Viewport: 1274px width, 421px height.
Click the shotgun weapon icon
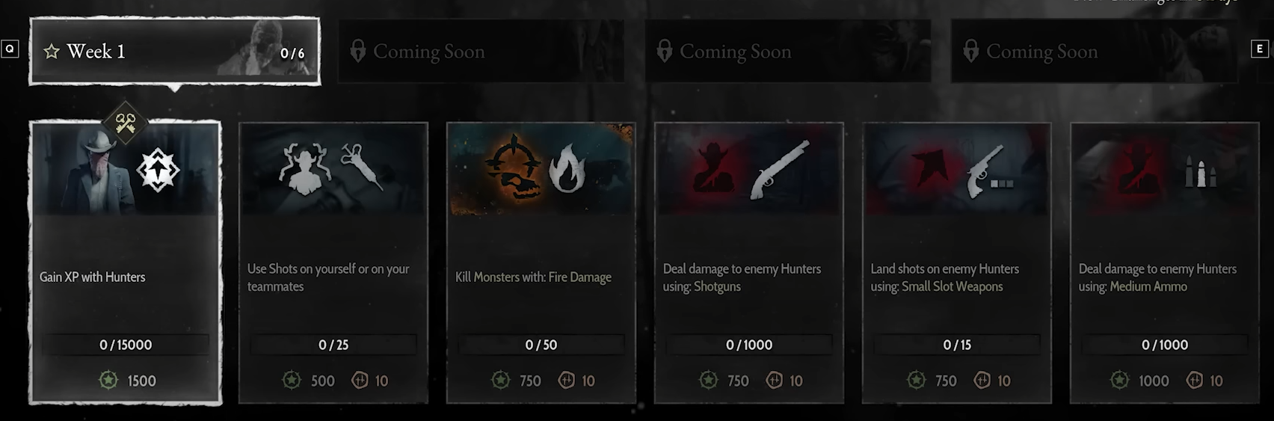point(780,169)
